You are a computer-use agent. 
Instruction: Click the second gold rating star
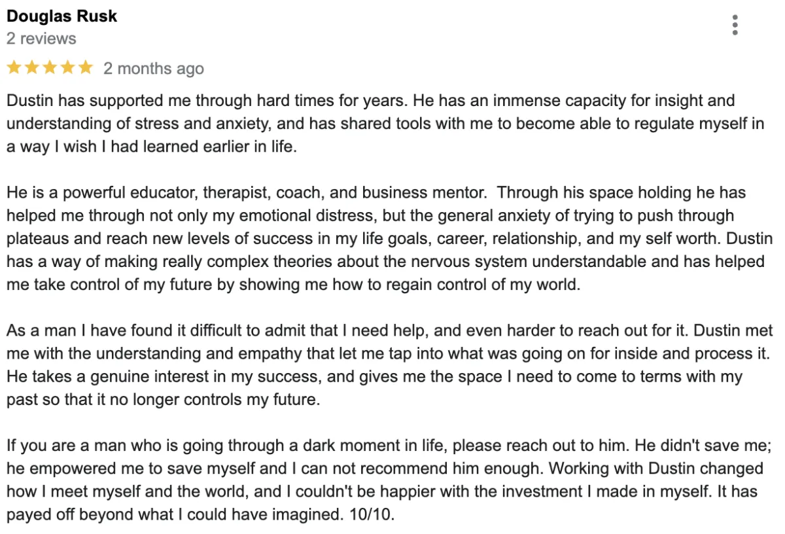coord(32,67)
